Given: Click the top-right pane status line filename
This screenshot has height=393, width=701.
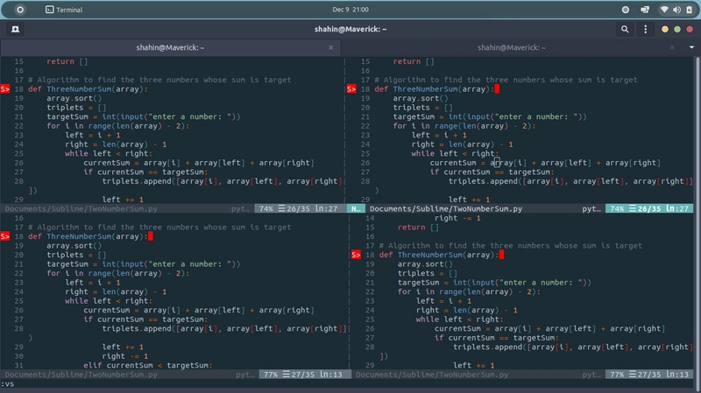Looking at the screenshot, I should [x=446, y=209].
